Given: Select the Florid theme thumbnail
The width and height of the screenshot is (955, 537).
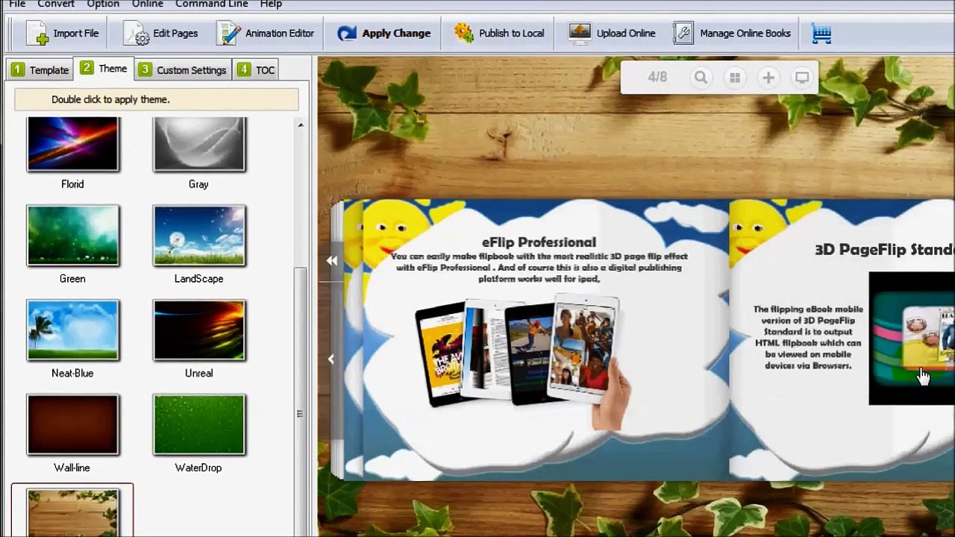Looking at the screenshot, I should click(72, 144).
